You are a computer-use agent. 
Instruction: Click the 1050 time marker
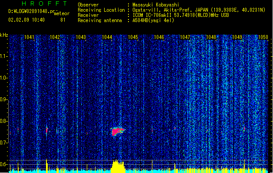[263, 37]
